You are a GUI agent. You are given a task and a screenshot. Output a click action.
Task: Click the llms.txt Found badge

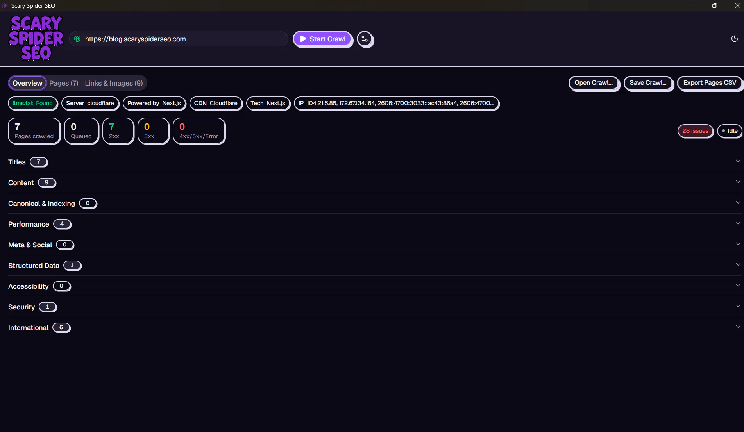pos(32,103)
